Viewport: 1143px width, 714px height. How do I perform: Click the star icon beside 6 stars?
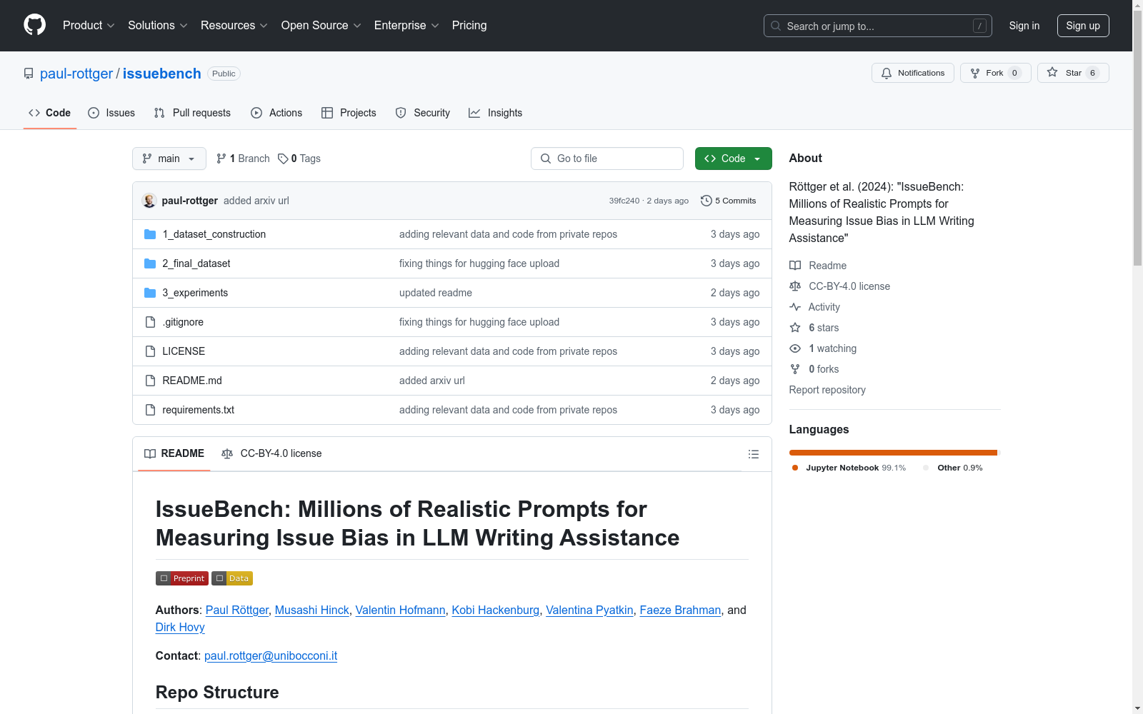coord(795,328)
